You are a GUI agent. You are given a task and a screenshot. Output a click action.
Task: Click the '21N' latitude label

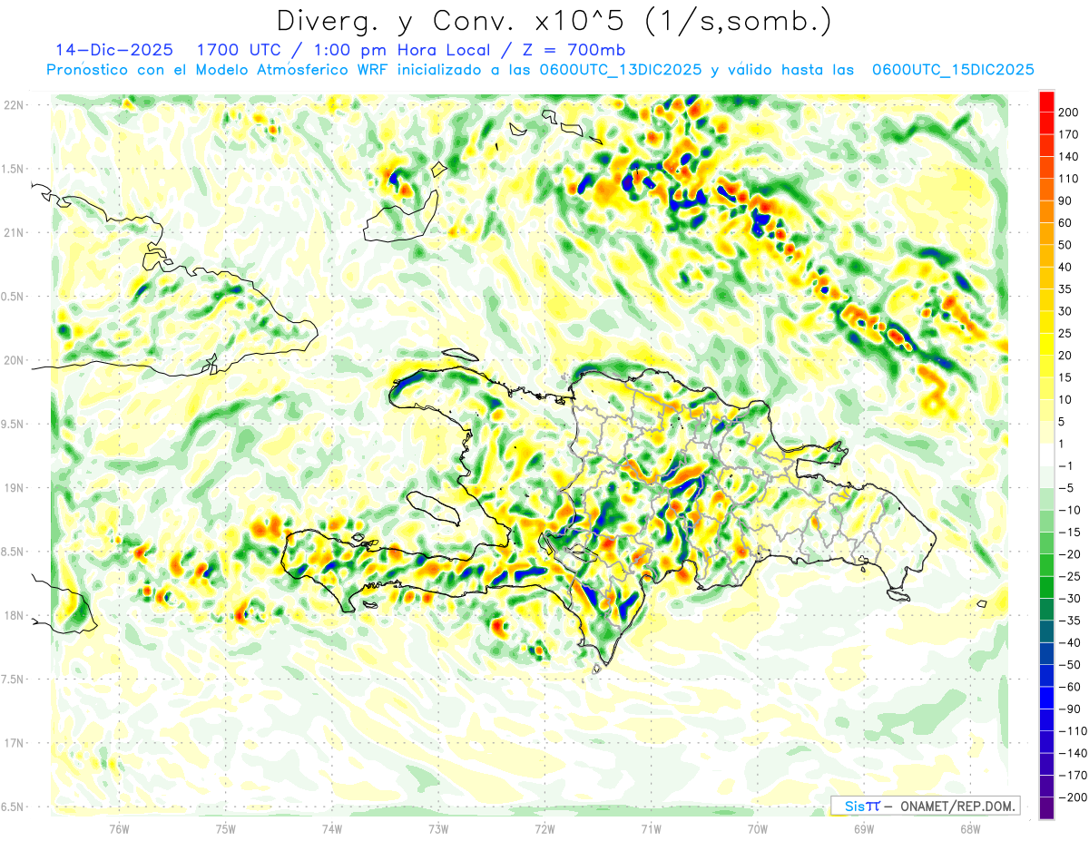13,232
